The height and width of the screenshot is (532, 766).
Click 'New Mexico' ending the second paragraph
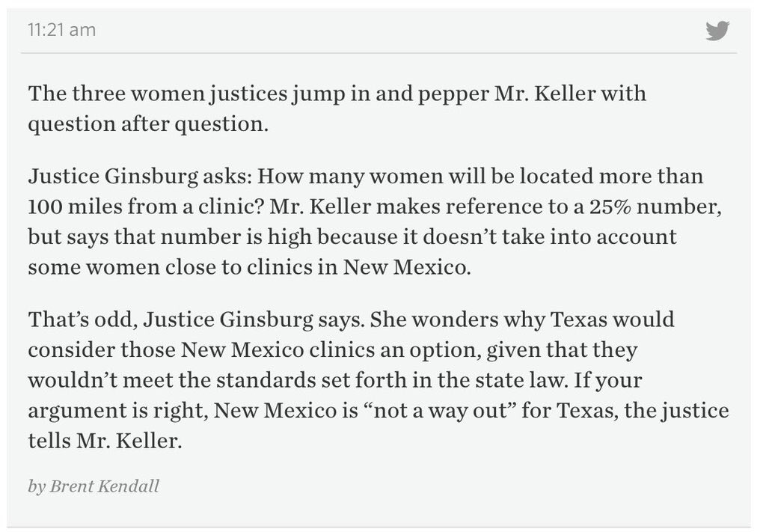(x=406, y=267)
